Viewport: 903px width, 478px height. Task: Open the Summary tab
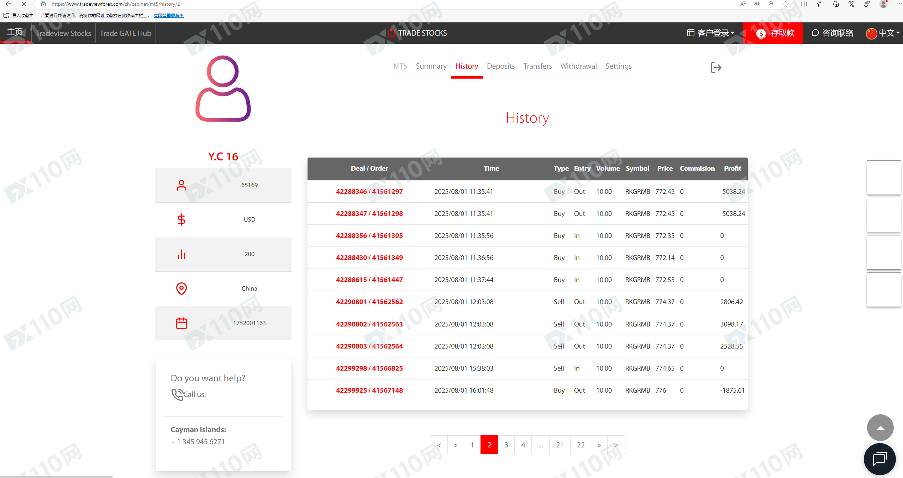coord(431,66)
